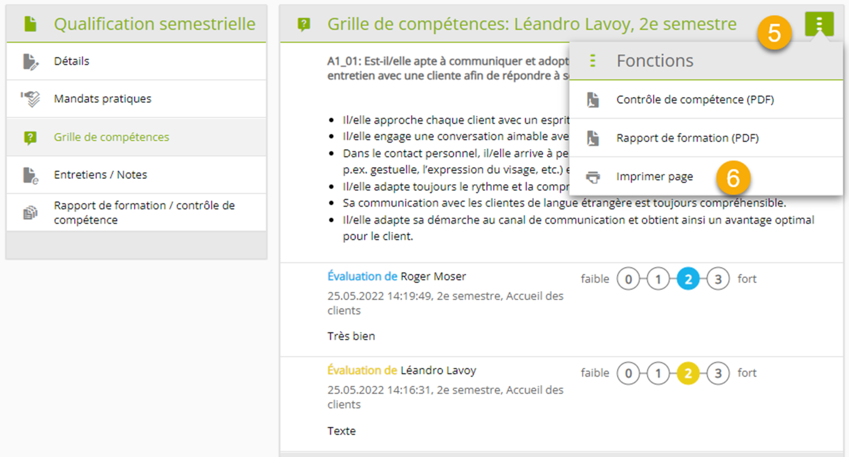The image size is (849, 457).
Task: Click the Entretiens / Notes document icon
Action: click(x=30, y=175)
